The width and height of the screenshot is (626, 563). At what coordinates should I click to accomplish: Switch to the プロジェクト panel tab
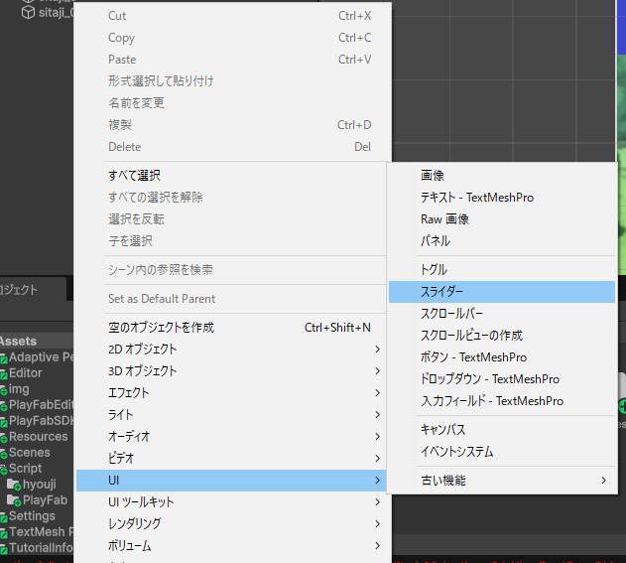tap(32, 289)
